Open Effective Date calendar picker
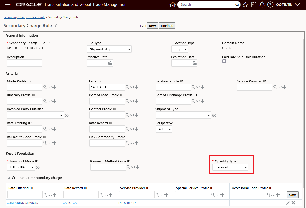The height and width of the screenshot is (208, 306). [110, 63]
